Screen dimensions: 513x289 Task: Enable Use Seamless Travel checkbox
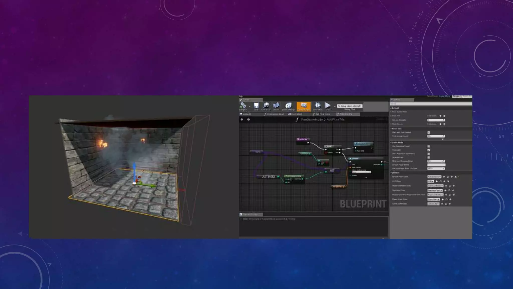tap(429, 146)
